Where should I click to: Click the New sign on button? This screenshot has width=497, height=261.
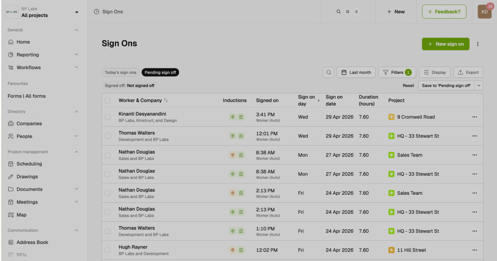[446, 44]
